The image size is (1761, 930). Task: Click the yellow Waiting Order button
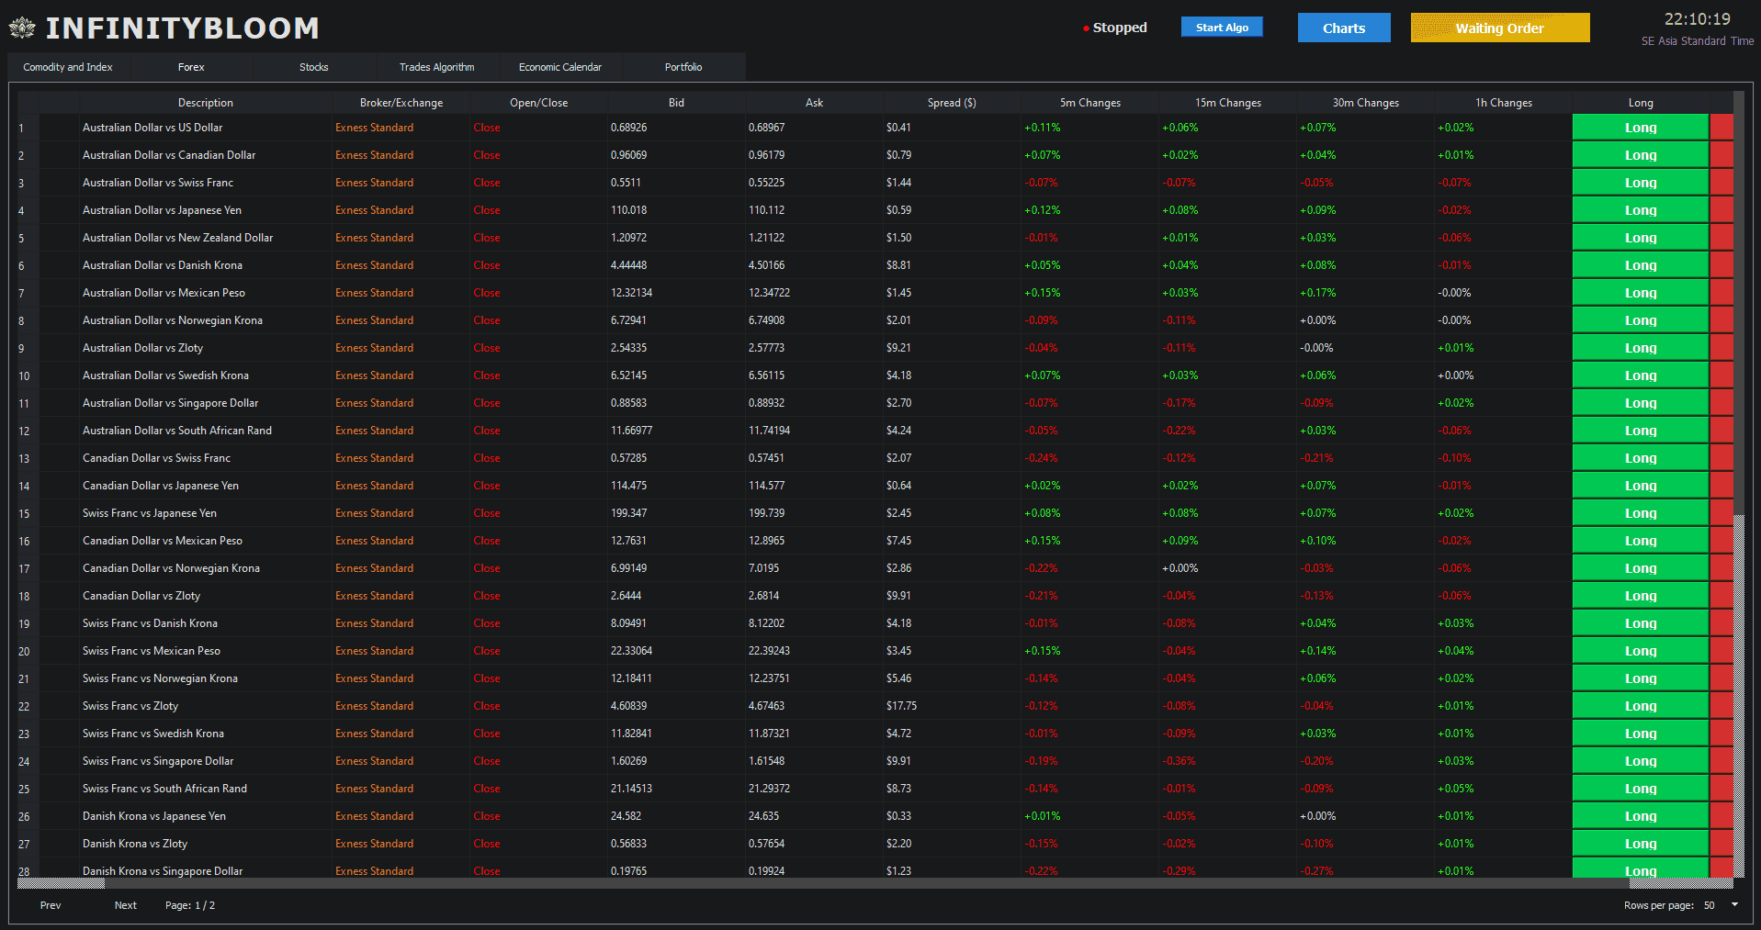[x=1499, y=28]
